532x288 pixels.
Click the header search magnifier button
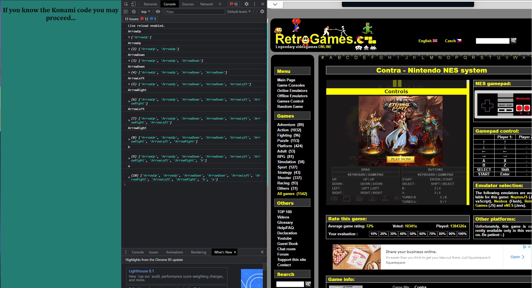(x=514, y=41)
